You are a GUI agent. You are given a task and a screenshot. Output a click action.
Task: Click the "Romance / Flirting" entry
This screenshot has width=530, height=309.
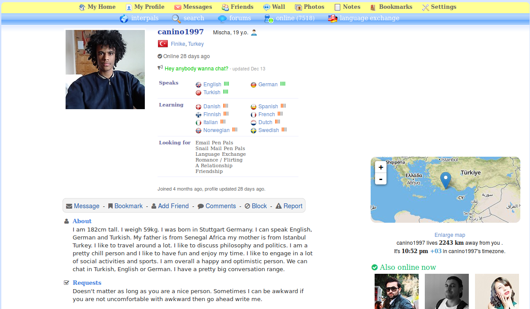[x=219, y=160]
